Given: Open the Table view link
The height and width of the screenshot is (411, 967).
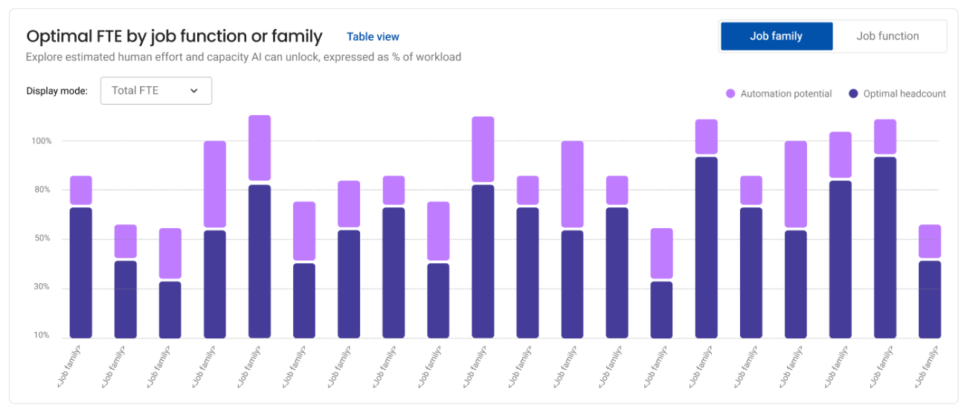Looking at the screenshot, I should (373, 36).
